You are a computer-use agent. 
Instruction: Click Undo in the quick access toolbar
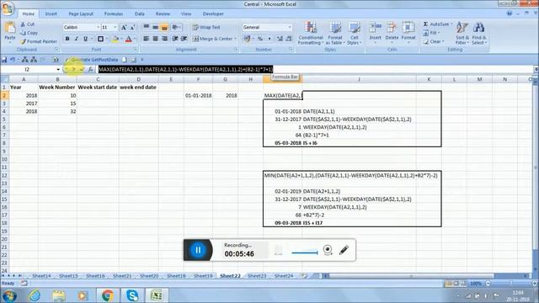[x=13, y=60]
